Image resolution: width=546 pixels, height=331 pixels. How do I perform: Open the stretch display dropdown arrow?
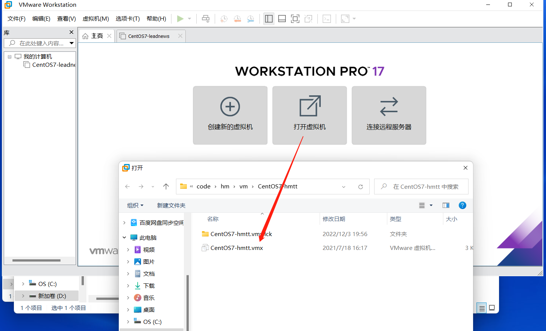pyautogui.click(x=354, y=19)
